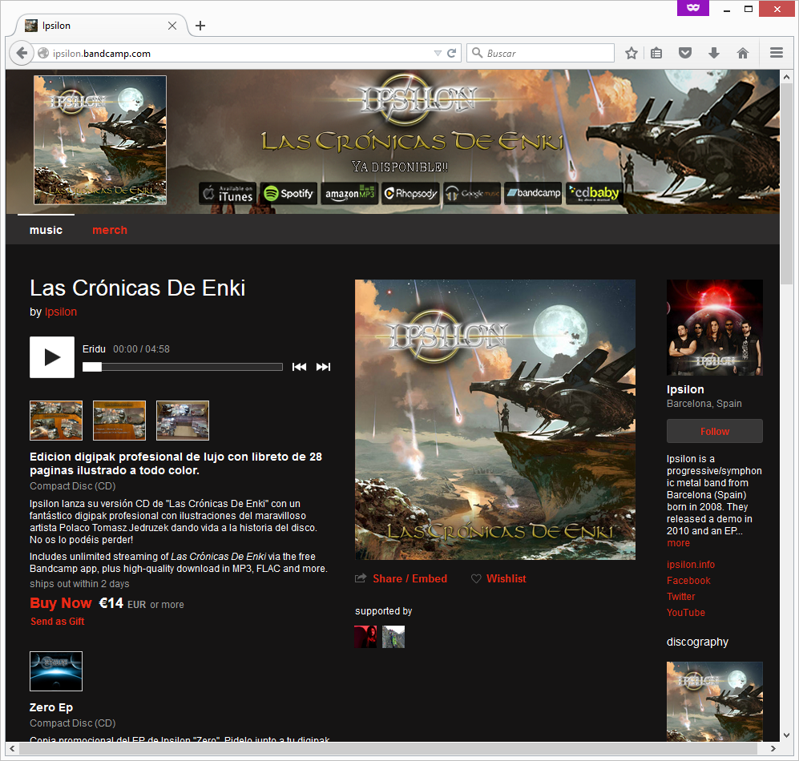Open the third digipak photo thumbnail

[183, 421]
